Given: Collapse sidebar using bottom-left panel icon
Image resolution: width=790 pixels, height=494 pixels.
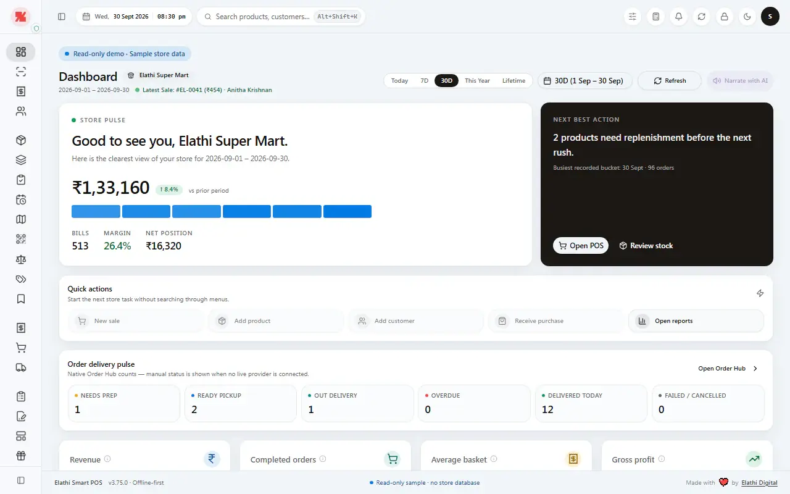Looking at the screenshot, I should pos(21,480).
